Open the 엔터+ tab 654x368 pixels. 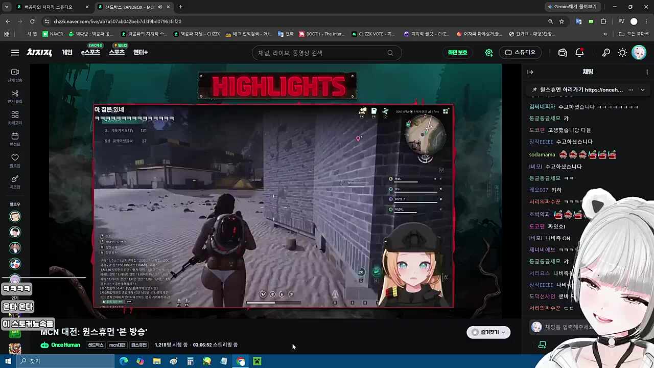141,53
